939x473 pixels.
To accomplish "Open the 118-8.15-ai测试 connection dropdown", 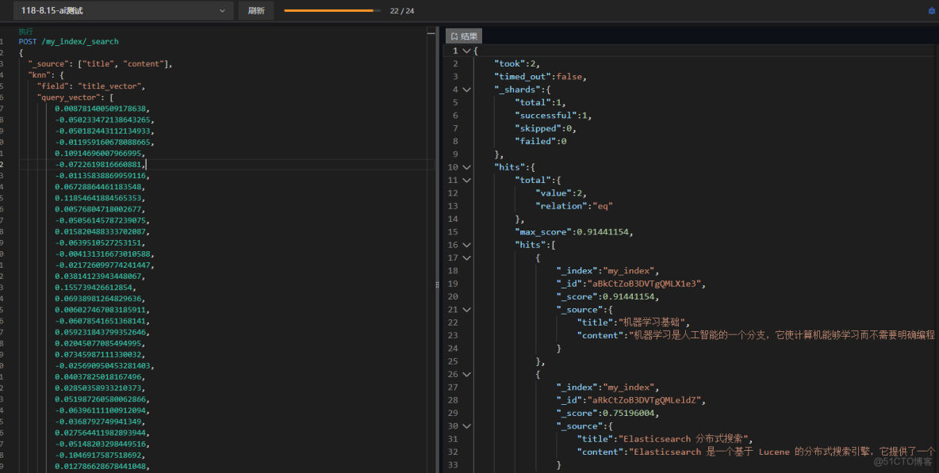I will tap(119, 10).
